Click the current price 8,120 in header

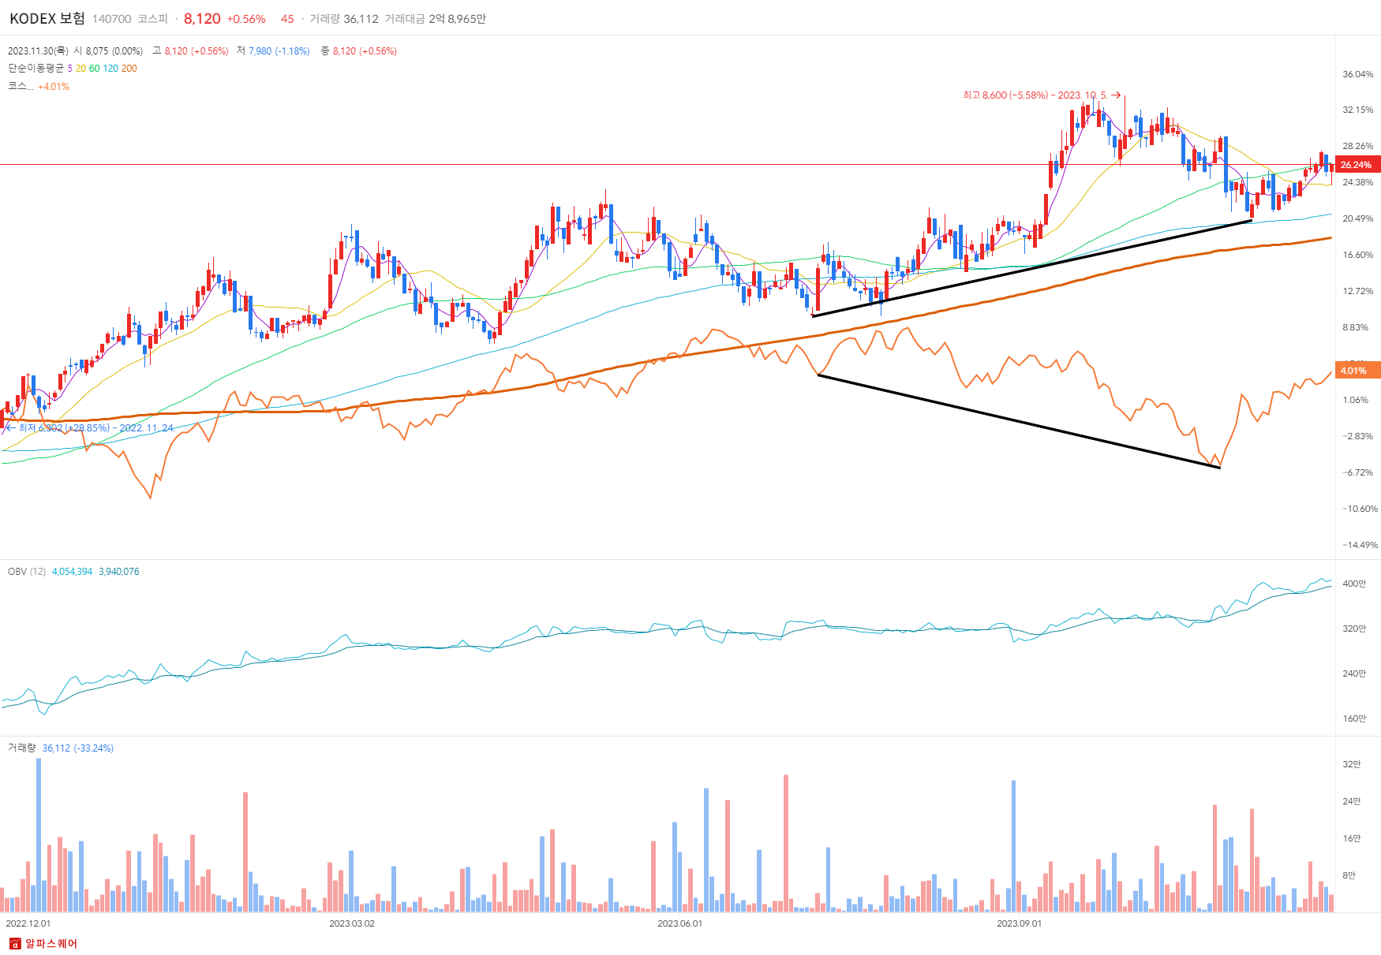[202, 19]
